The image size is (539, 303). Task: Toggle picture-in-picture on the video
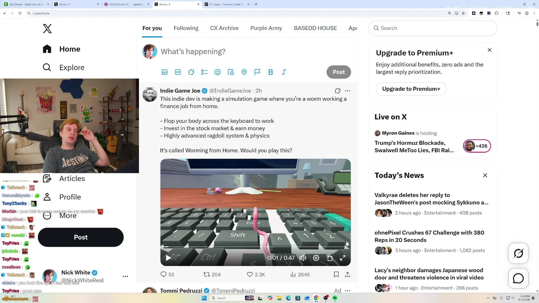pos(330,258)
